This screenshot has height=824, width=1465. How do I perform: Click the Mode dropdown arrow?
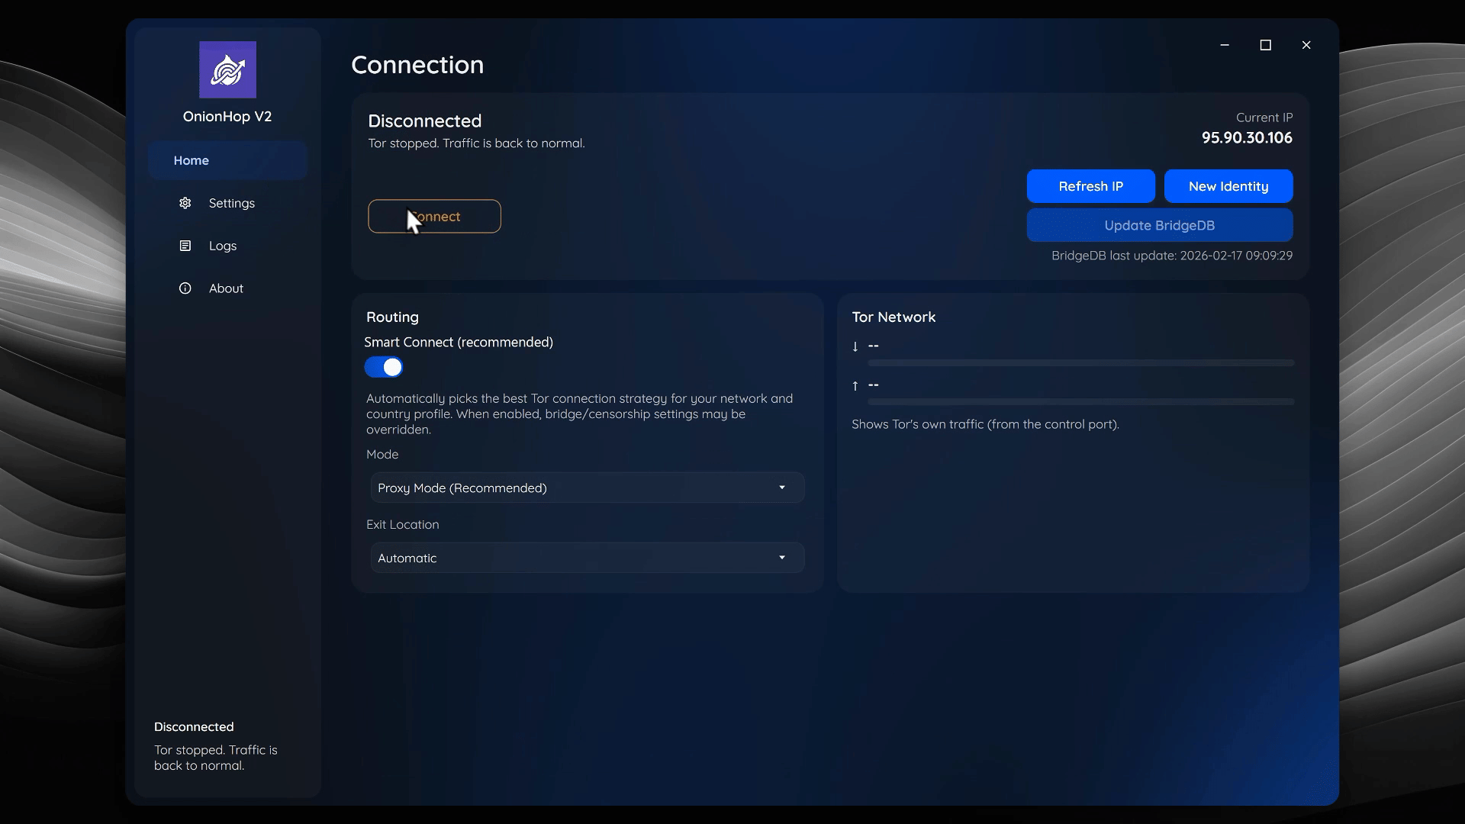781,488
